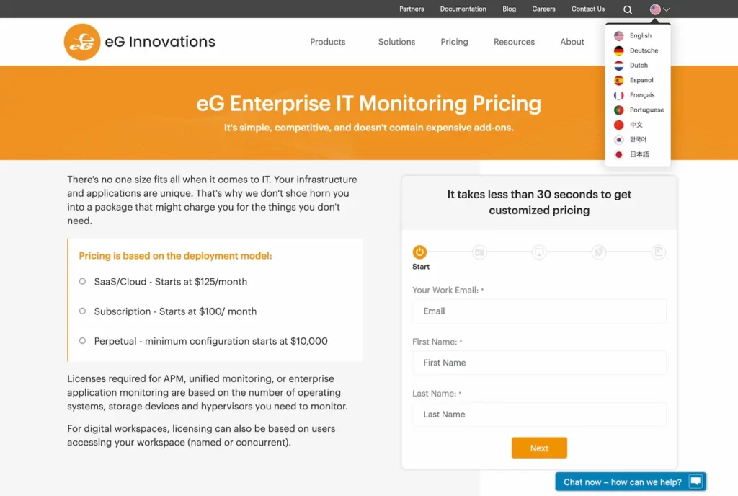Image resolution: width=738 pixels, height=496 pixels.
Task: Choose 日本語 from the language list
Action: tap(637, 154)
